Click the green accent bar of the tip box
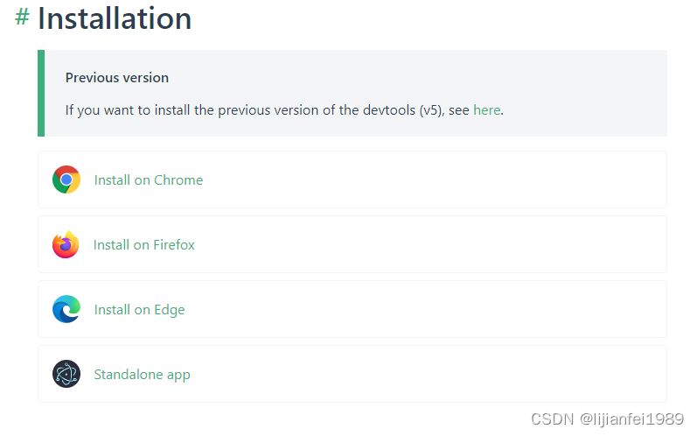697x436 pixels. pyautogui.click(x=41, y=93)
